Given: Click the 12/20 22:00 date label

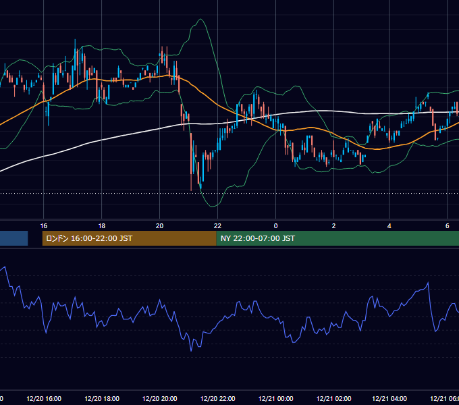Looking at the screenshot, I should 218,398.
